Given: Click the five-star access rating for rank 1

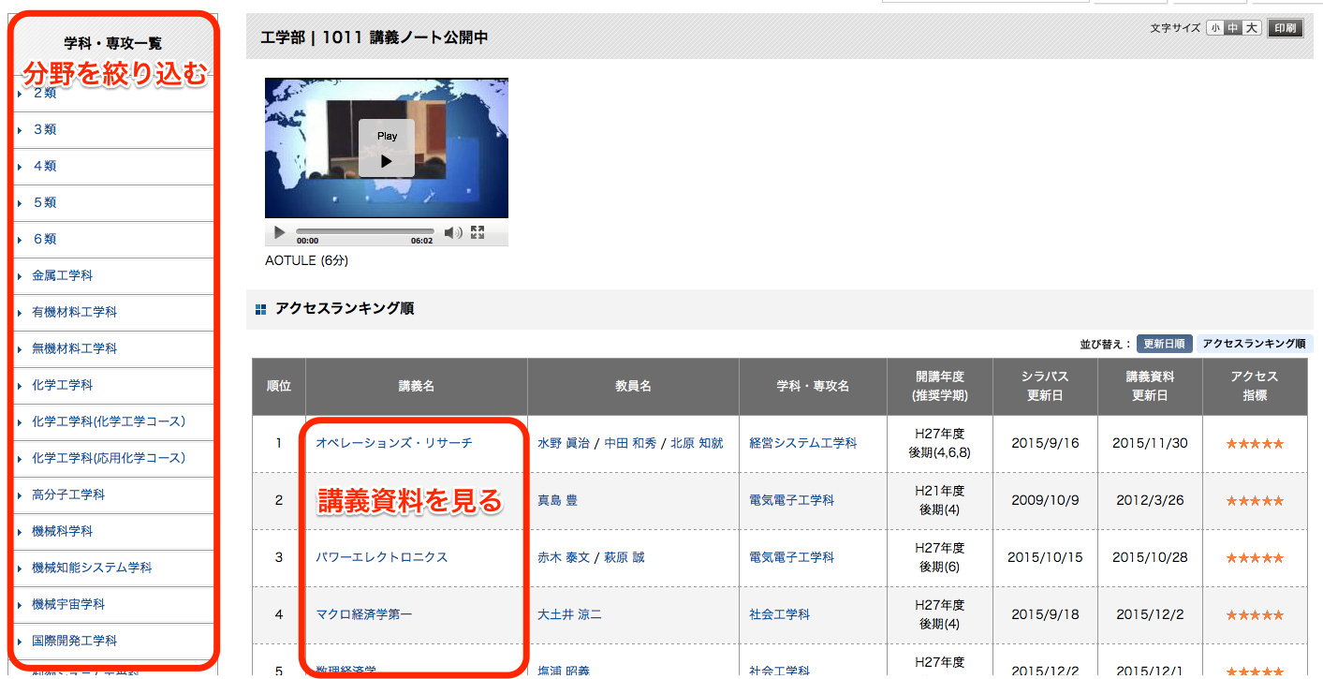Looking at the screenshot, I should click(x=1255, y=443).
